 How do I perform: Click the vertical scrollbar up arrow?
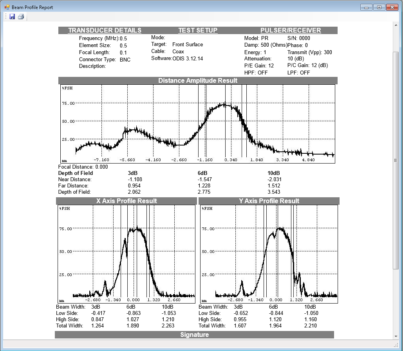click(396, 25)
